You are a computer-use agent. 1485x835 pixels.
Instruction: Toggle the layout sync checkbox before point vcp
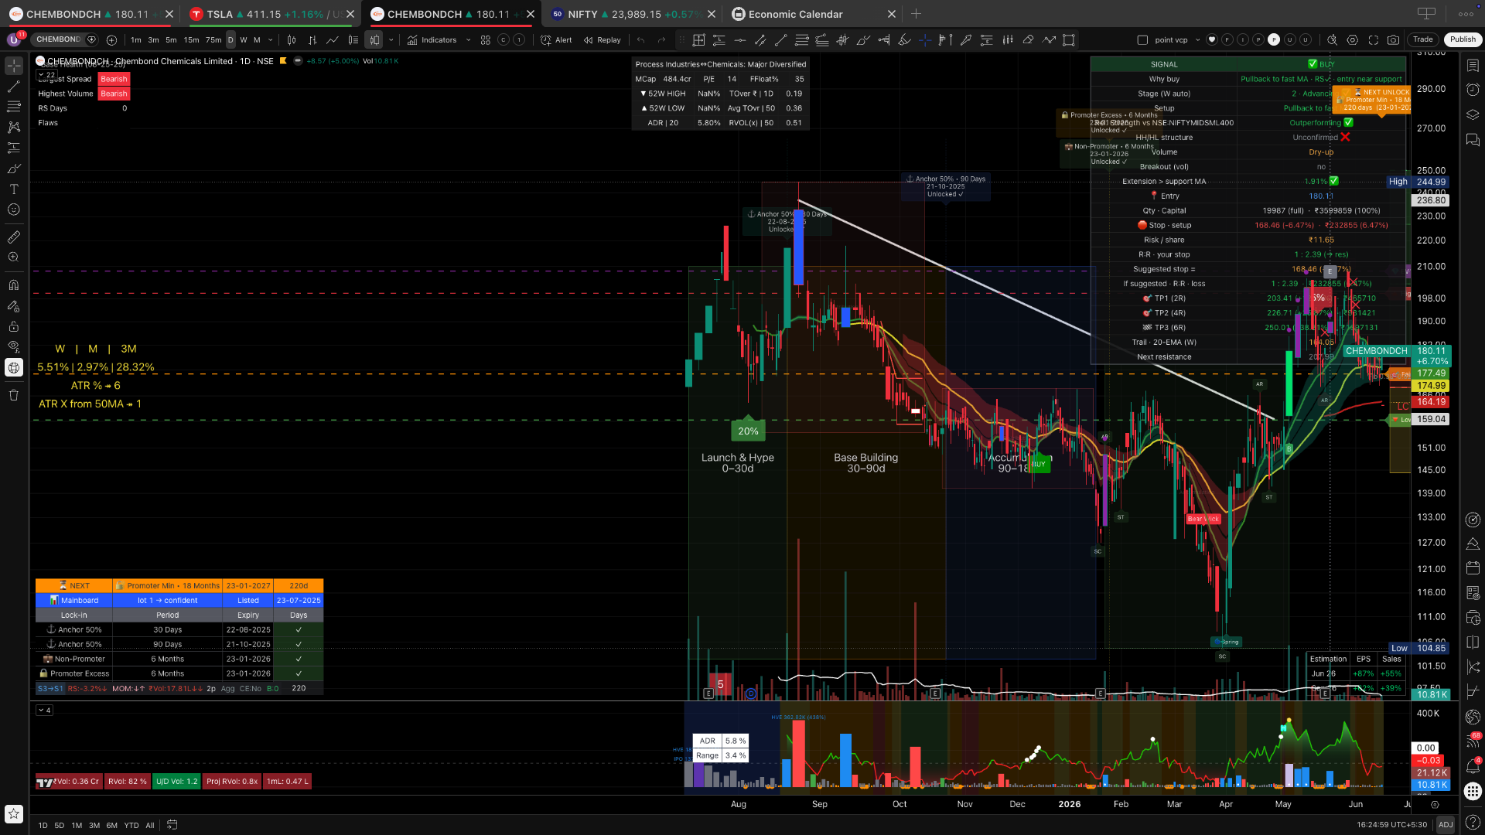(x=1142, y=39)
